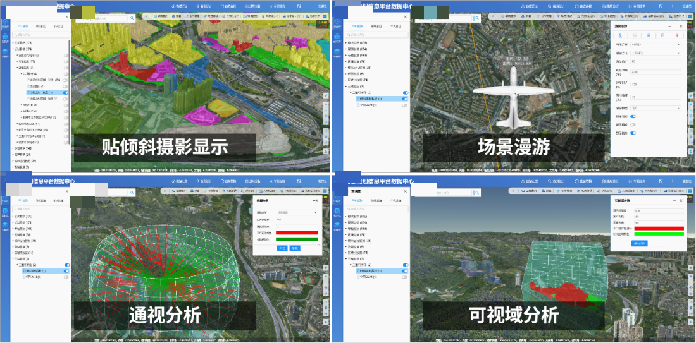696x343 pixels.
Task: Switch to the middle tab in 场景漫游 layer panel
Action: [x=377, y=26]
